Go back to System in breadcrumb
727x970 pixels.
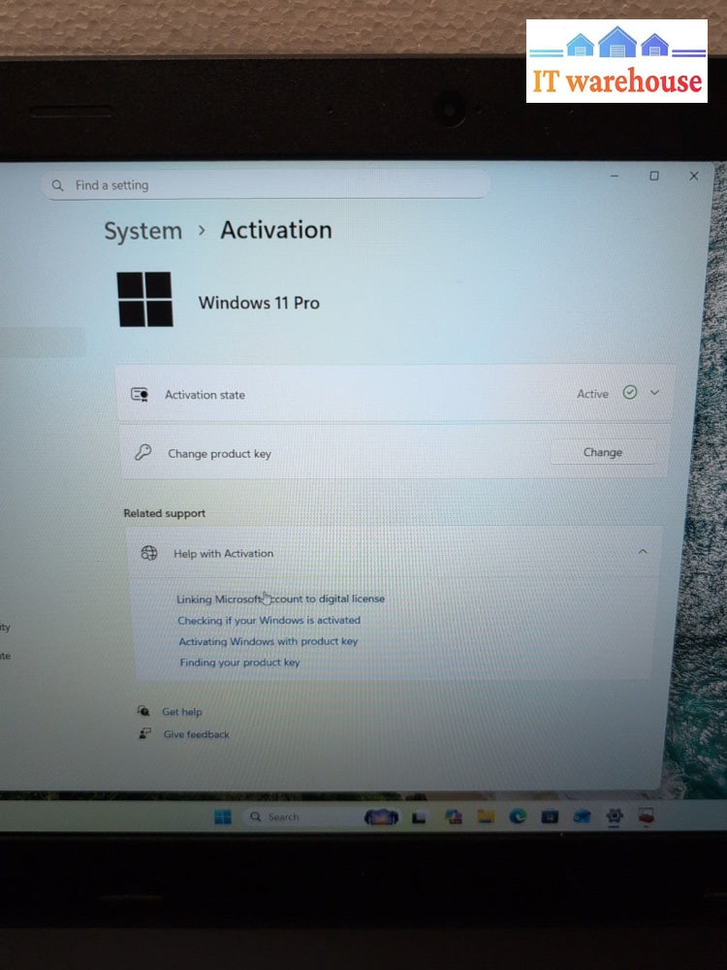pyautogui.click(x=142, y=232)
